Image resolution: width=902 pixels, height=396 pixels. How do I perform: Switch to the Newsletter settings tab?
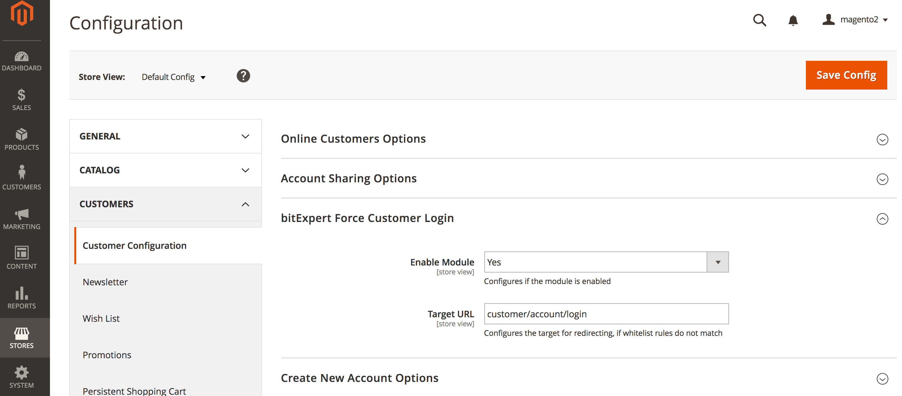(105, 282)
